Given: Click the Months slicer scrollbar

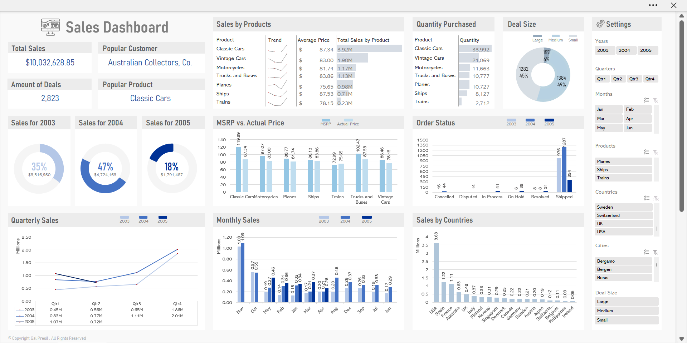Looking at the screenshot, I should (656, 115).
